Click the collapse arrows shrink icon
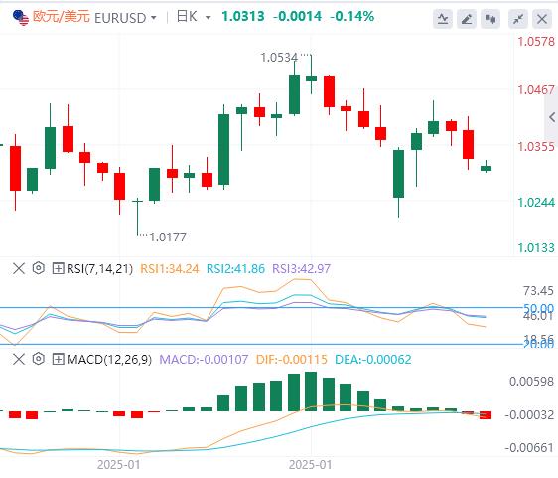The image size is (558, 478). pos(518,19)
